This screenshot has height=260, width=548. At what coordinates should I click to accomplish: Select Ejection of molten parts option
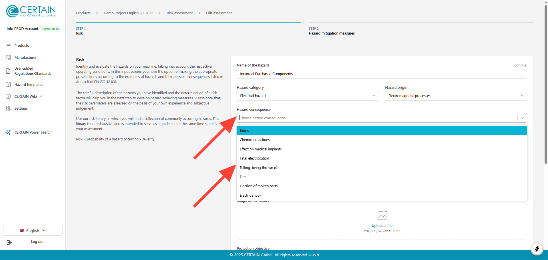382,186
